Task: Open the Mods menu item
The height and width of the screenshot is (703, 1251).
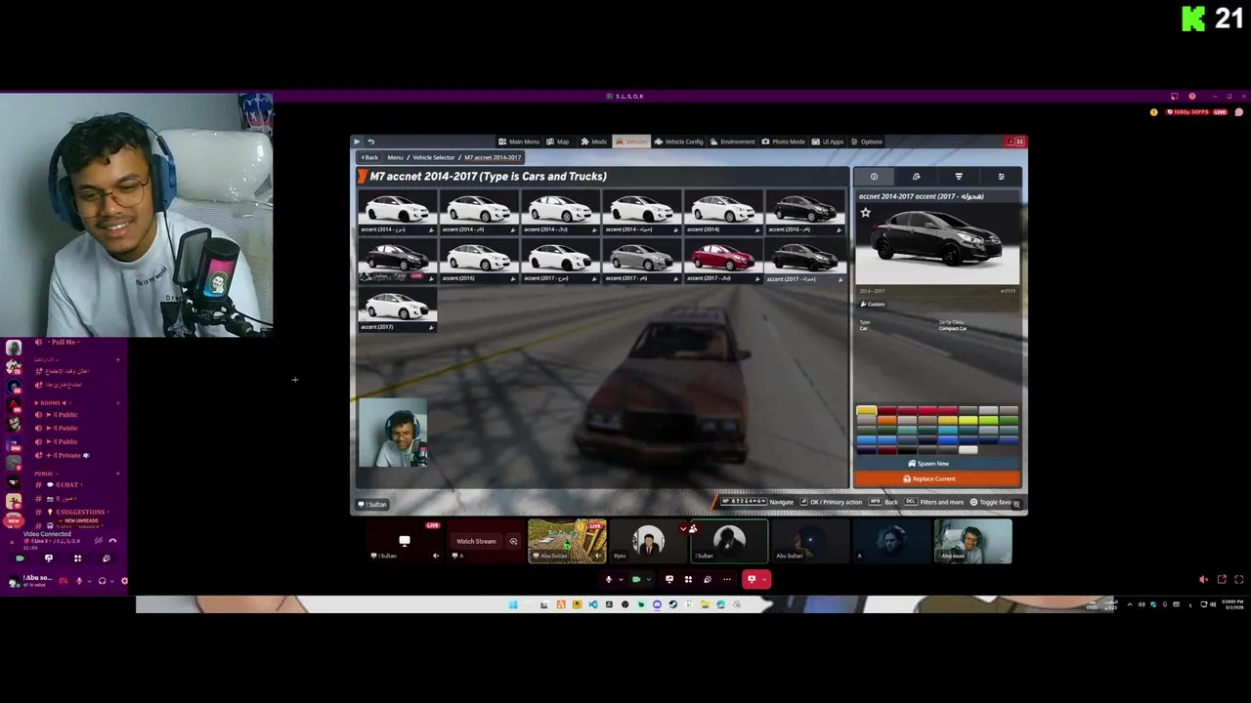Action: coord(593,142)
